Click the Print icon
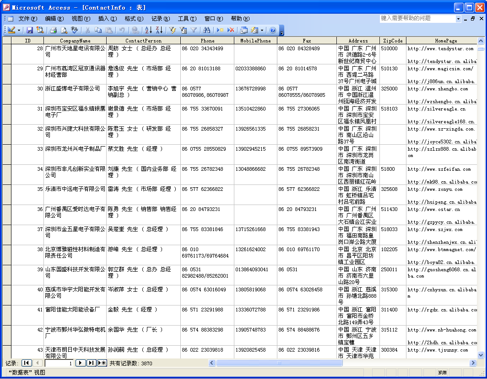This screenshot has width=487, height=379. coord(53,30)
